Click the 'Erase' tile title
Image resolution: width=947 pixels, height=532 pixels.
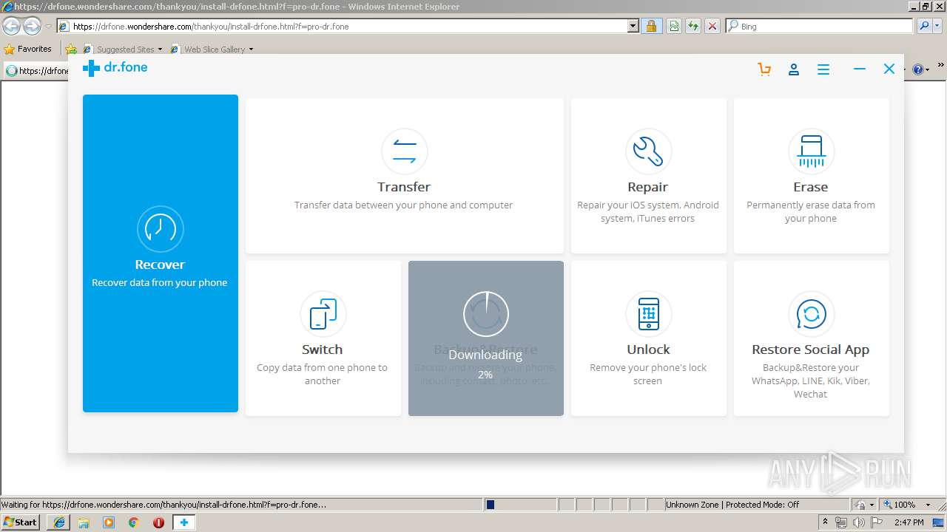(x=811, y=187)
